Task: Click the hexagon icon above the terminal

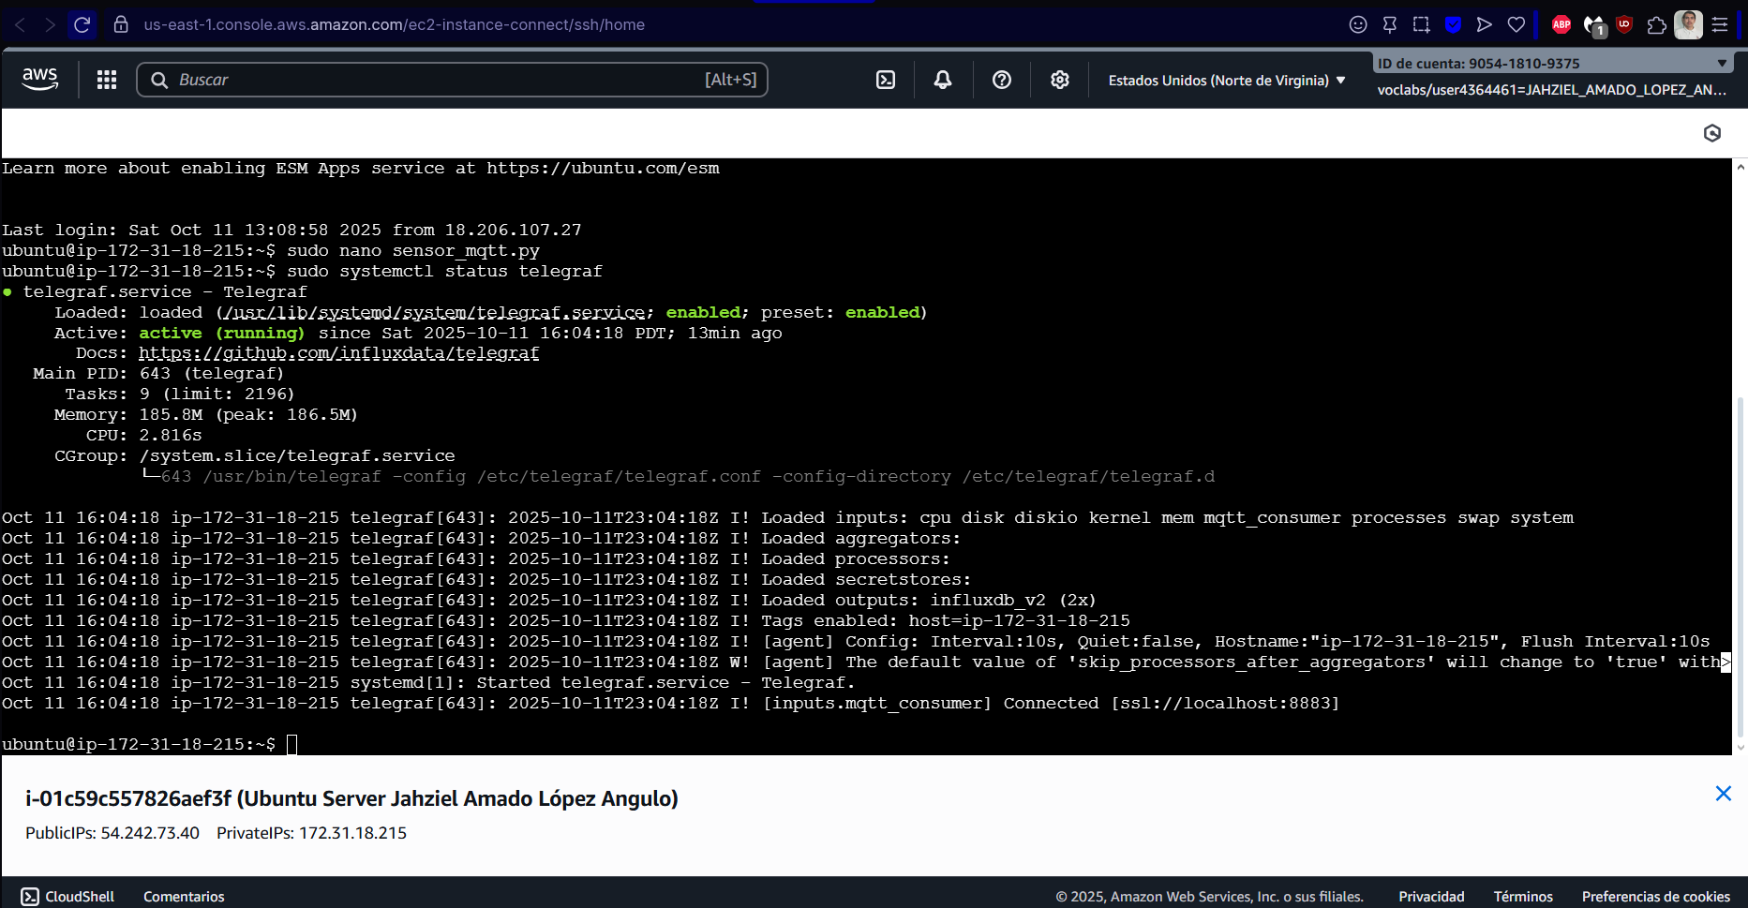Action: tap(1712, 133)
